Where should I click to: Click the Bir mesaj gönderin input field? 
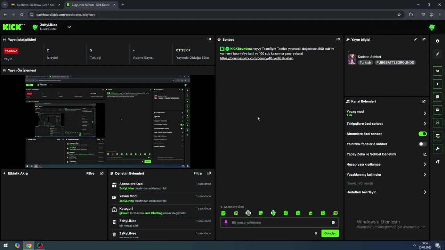[x=279, y=223]
